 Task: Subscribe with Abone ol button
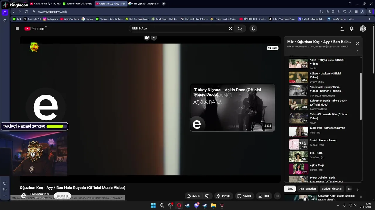tap(62, 196)
